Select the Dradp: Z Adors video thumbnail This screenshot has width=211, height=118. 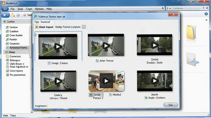coord(58,47)
